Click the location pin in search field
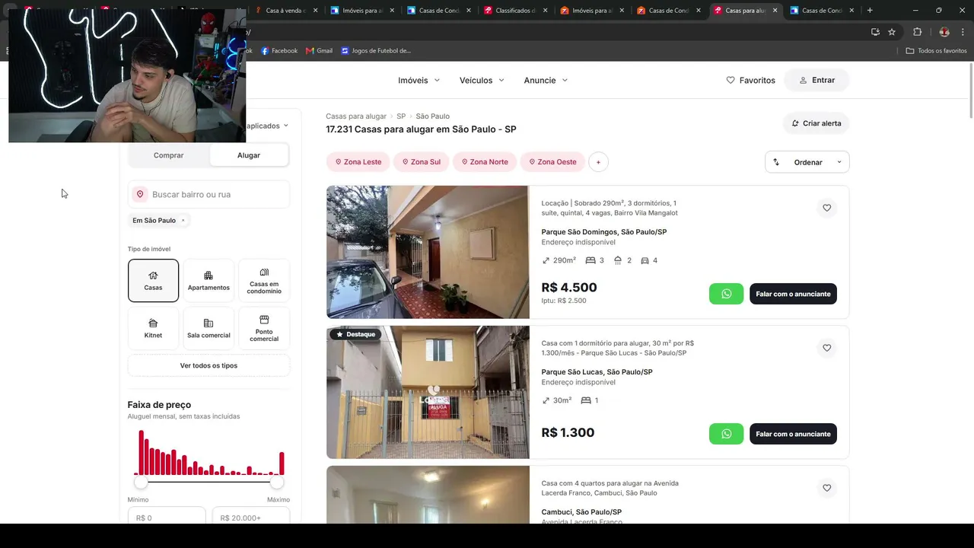The height and width of the screenshot is (548, 974). coord(140,194)
